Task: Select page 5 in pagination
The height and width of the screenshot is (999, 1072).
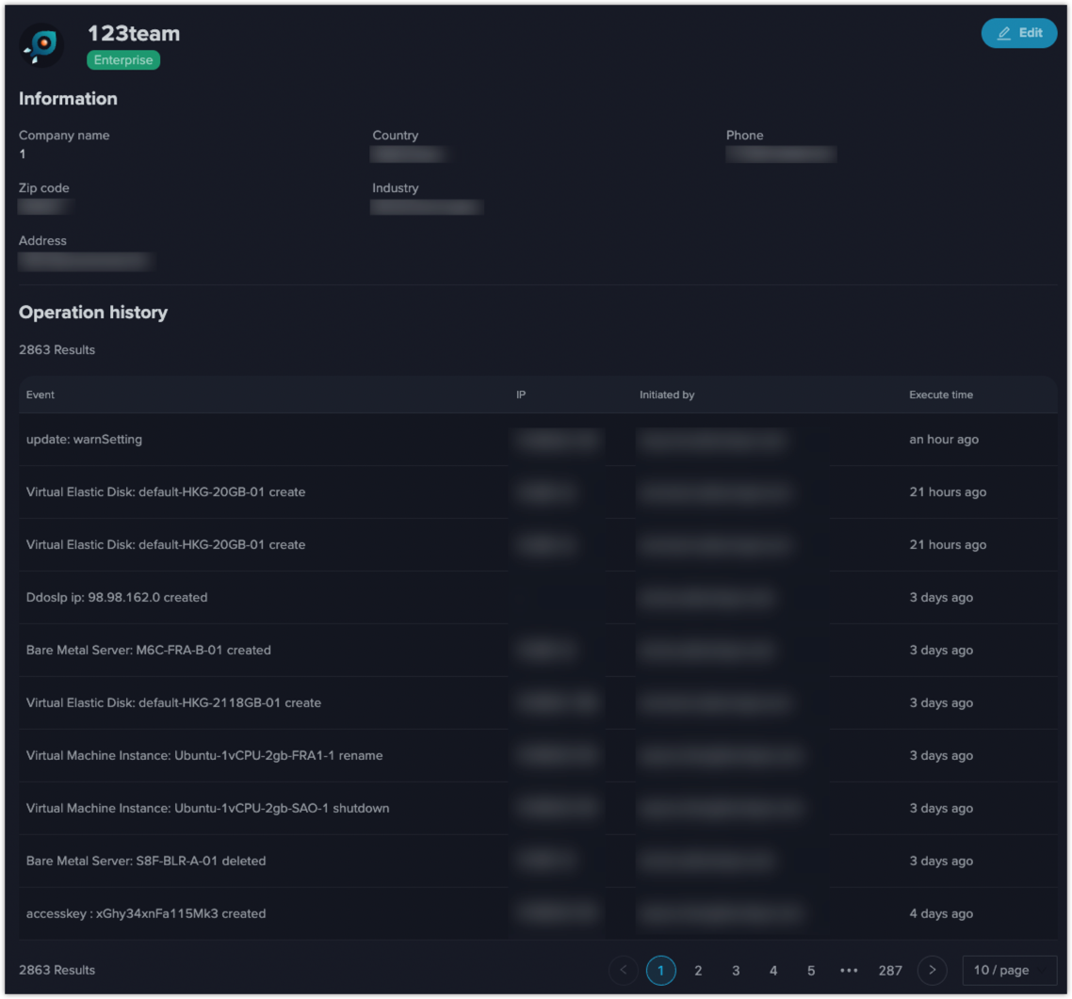Action: tap(811, 970)
